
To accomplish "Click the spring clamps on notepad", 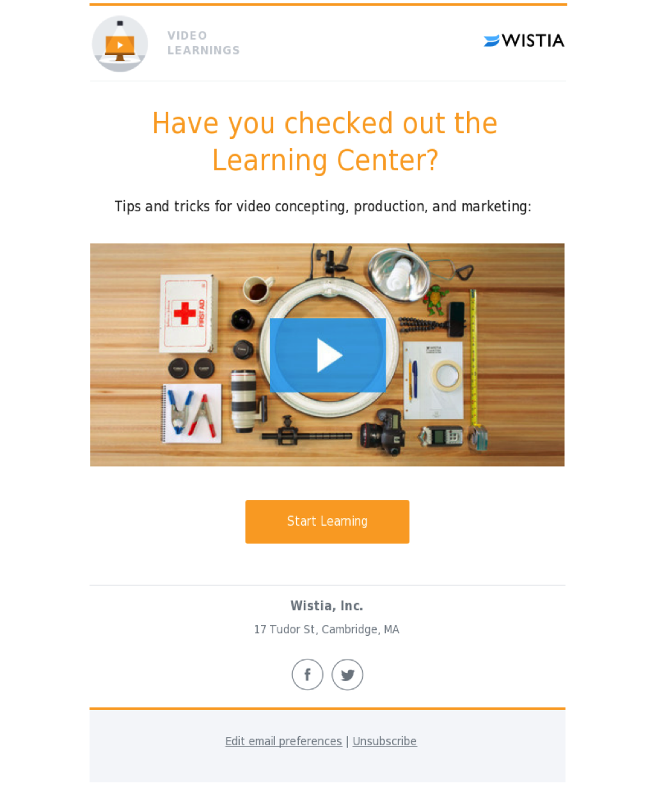I will click(x=192, y=414).
